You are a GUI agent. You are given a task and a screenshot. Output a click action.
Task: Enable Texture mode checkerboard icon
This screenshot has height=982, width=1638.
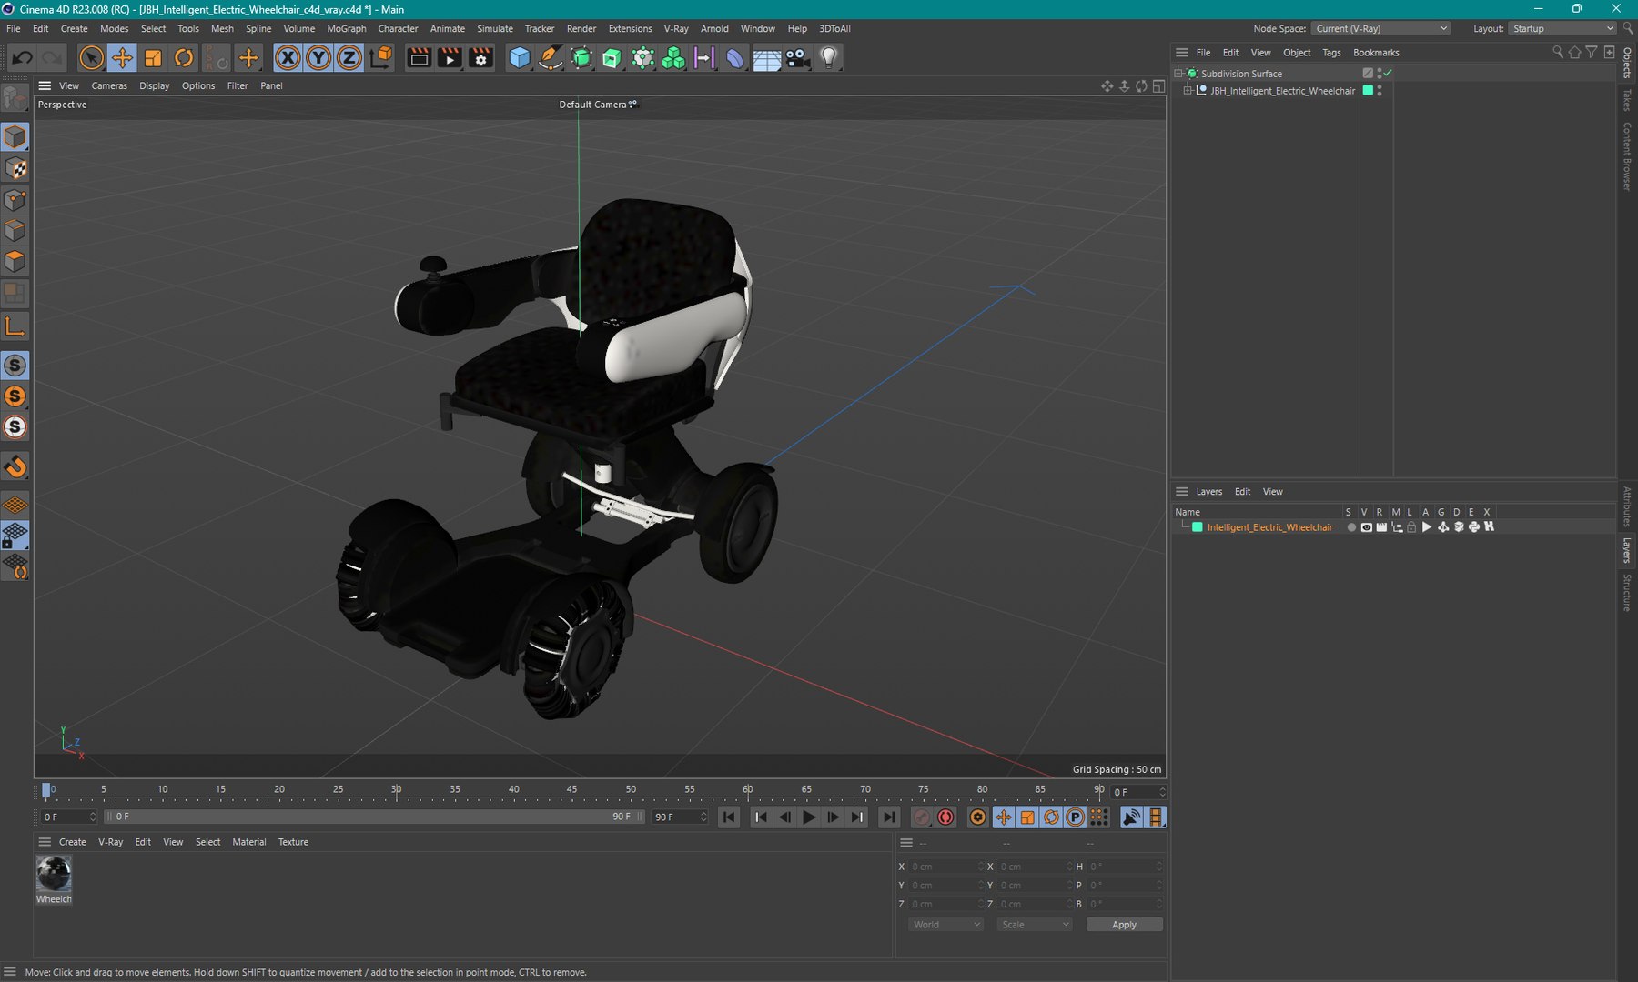pos(15,168)
